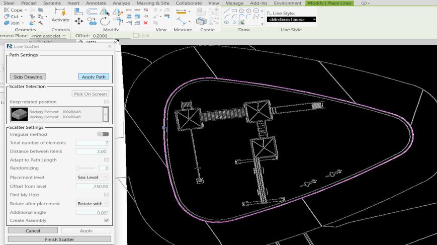
Task: Click the Cancel button in Line Scatter
Action: click(x=33, y=230)
